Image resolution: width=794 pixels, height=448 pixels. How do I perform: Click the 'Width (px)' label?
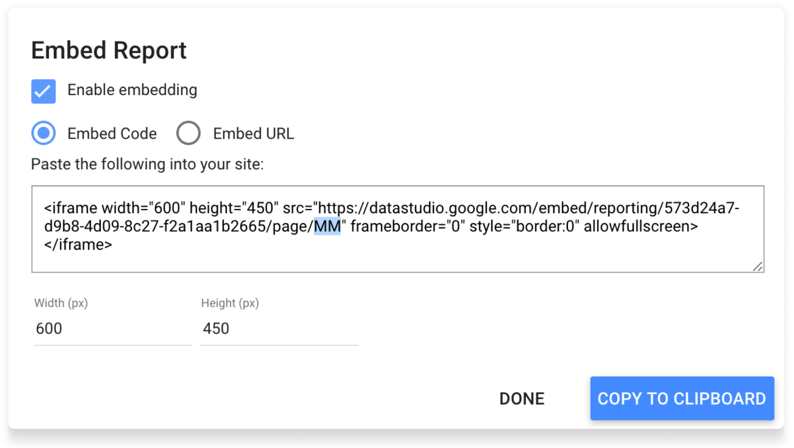coord(61,303)
